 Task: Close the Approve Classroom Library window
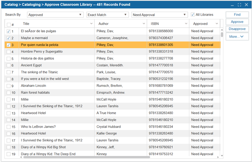246,5
